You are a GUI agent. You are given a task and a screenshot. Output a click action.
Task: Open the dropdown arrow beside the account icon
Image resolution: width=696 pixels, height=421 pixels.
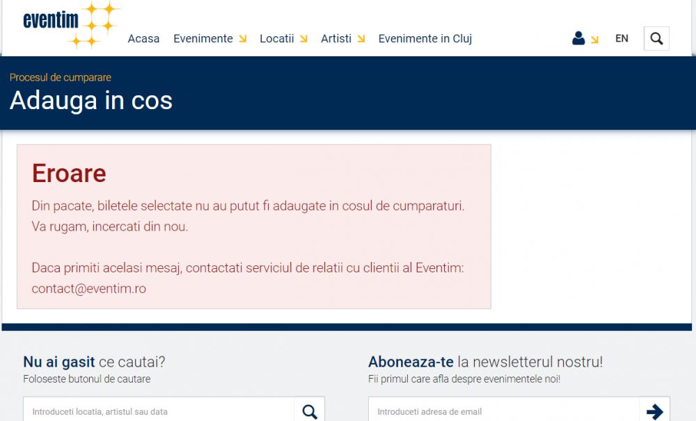pos(594,40)
